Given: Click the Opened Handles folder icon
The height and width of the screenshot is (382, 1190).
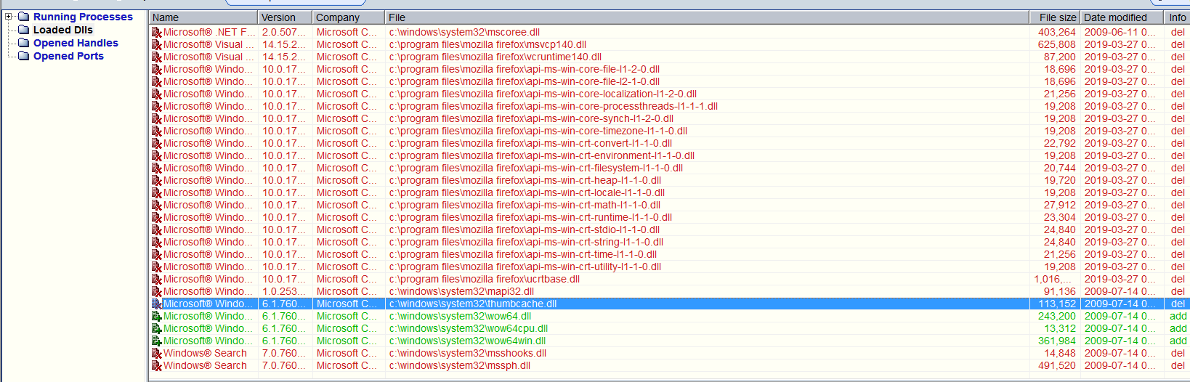Looking at the screenshot, I should coord(24,43).
